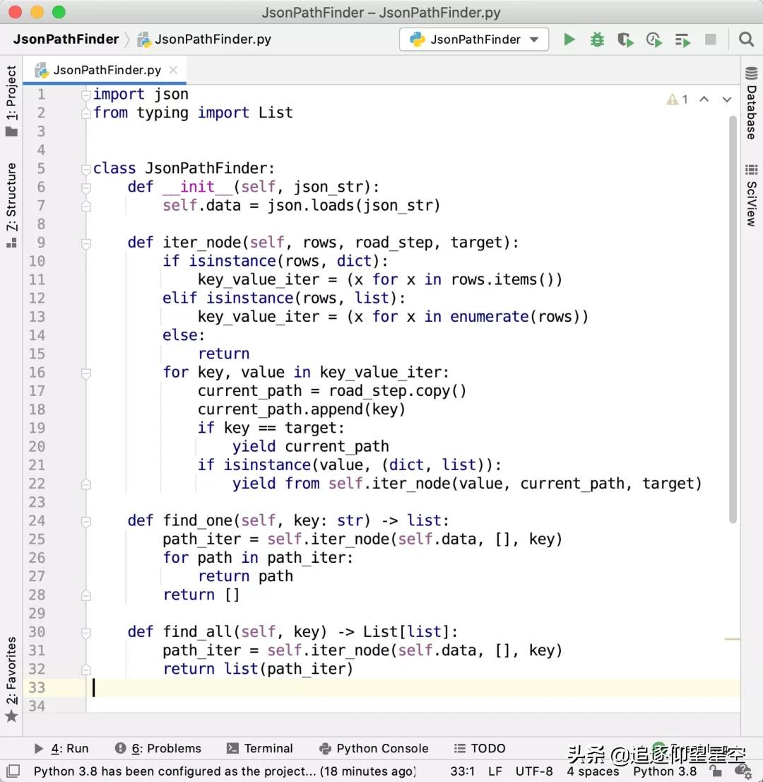Click the Project folder icon in left stripe
Image resolution: width=763 pixels, height=782 pixels.
11,132
